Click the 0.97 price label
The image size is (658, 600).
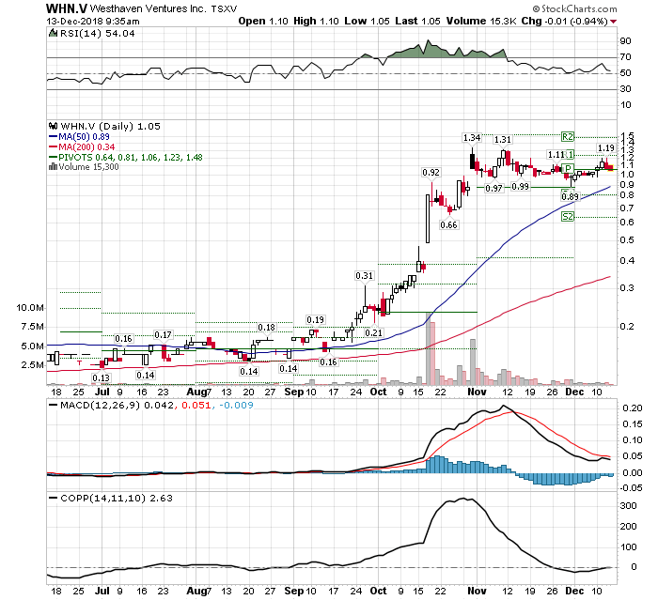[493, 188]
